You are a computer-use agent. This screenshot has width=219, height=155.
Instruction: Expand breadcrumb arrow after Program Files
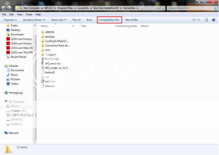[75, 8]
